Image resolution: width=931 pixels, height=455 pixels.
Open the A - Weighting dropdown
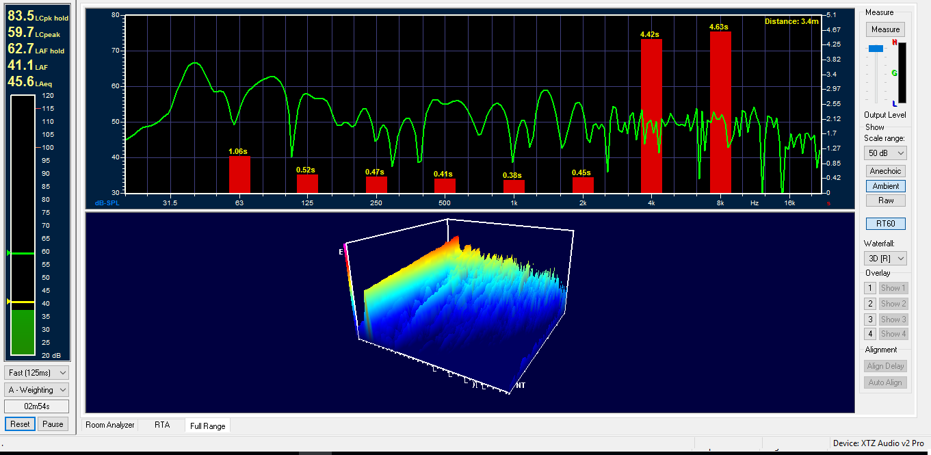tap(37, 390)
